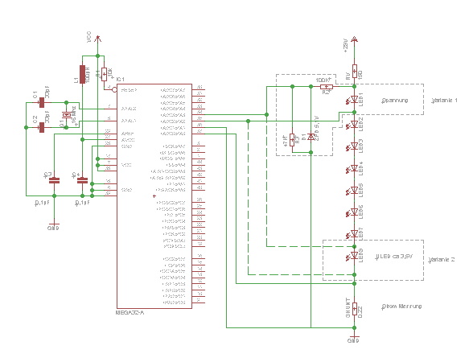
Task: Select the Q1 16 MHz crystal symbol
Action: [66, 115]
